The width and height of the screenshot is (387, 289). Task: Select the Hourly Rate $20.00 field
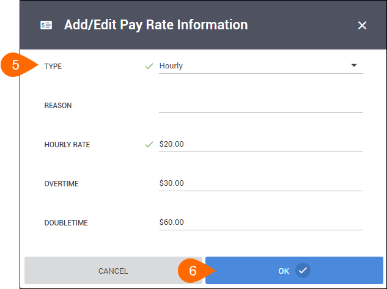click(x=261, y=144)
